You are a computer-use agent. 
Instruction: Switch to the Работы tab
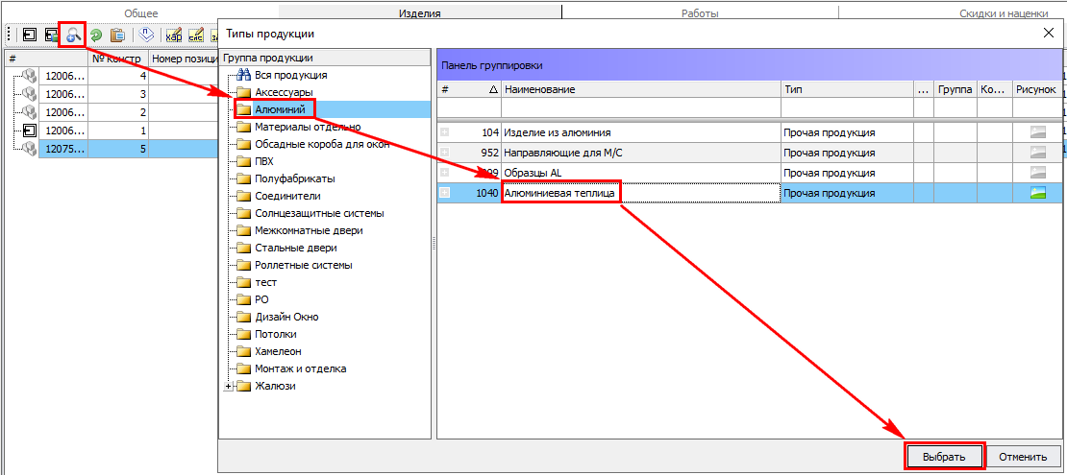click(x=700, y=12)
